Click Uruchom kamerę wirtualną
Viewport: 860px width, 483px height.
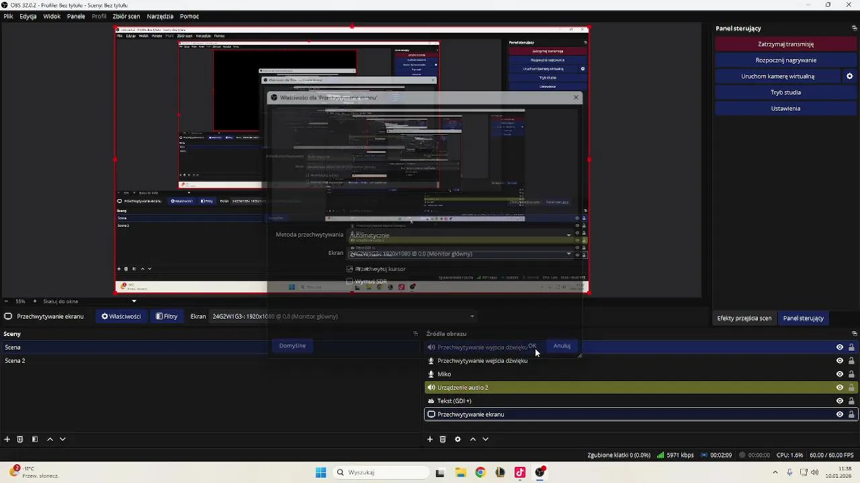778,76
